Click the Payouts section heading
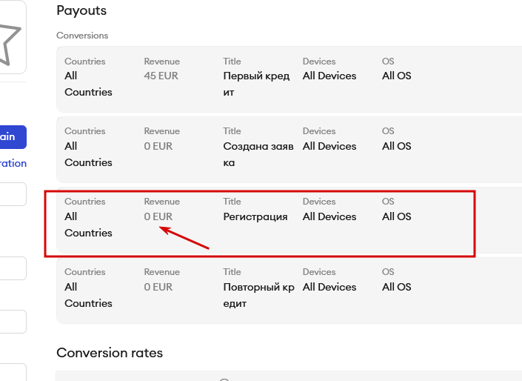The height and width of the screenshot is (381, 522). (x=81, y=10)
